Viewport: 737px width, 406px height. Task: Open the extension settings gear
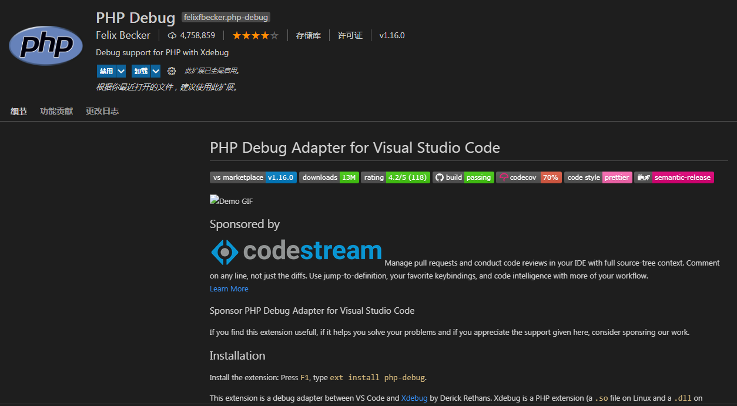pyautogui.click(x=172, y=71)
